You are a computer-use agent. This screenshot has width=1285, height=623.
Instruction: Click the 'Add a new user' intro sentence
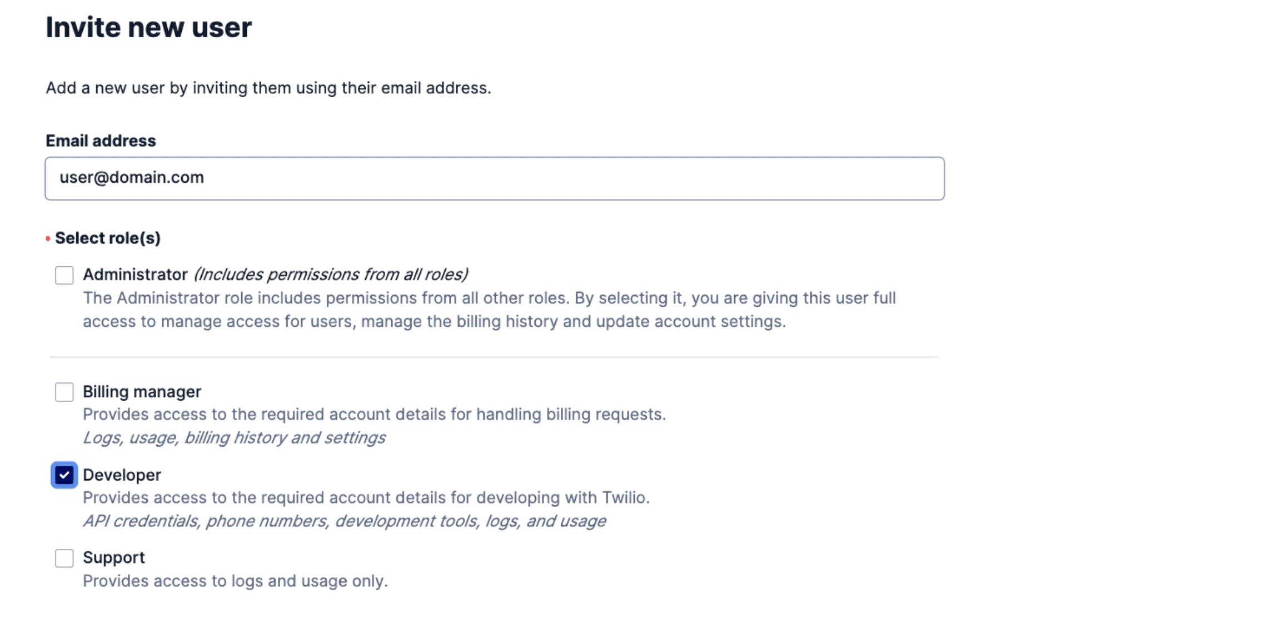[x=268, y=88]
